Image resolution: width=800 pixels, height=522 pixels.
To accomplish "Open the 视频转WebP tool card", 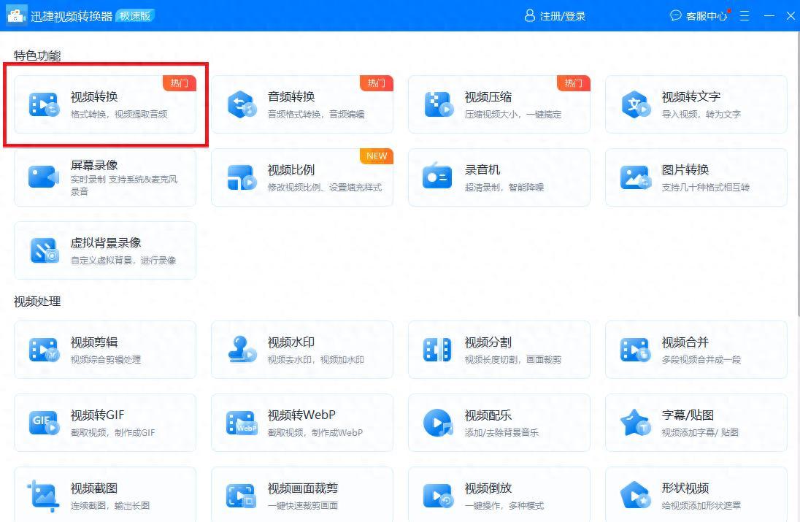I will (x=302, y=423).
